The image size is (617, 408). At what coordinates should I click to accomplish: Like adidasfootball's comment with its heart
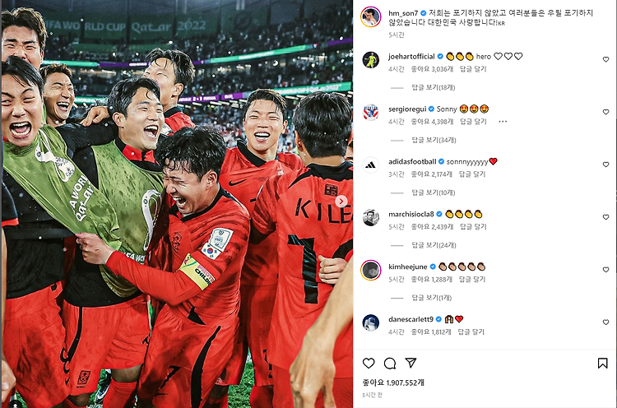click(x=606, y=165)
